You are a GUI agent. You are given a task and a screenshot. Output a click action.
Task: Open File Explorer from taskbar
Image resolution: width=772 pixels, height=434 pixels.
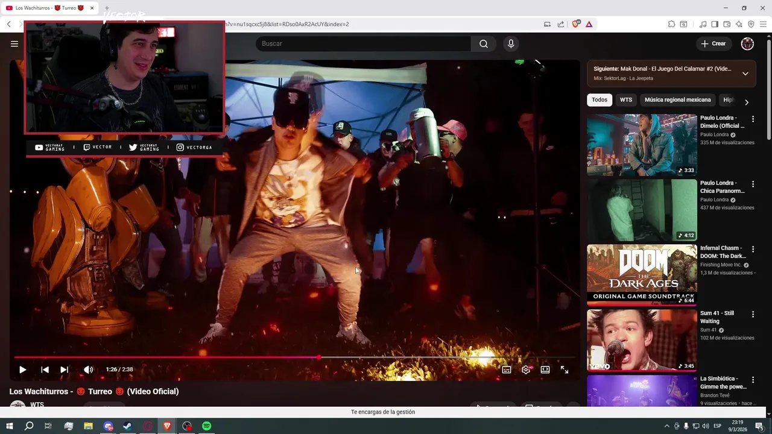(x=88, y=426)
